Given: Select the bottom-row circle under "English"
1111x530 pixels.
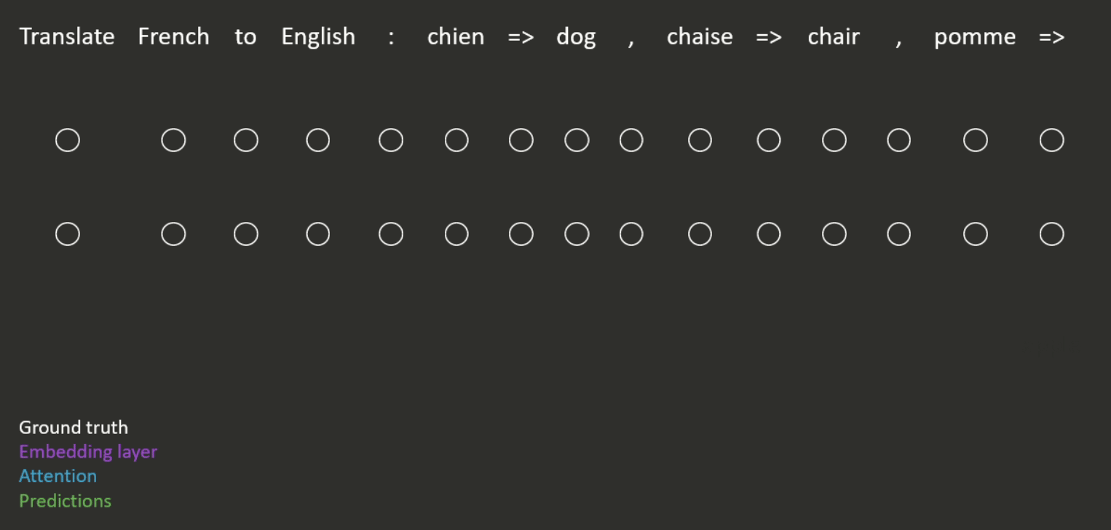Looking at the screenshot, I should point(318,234).
